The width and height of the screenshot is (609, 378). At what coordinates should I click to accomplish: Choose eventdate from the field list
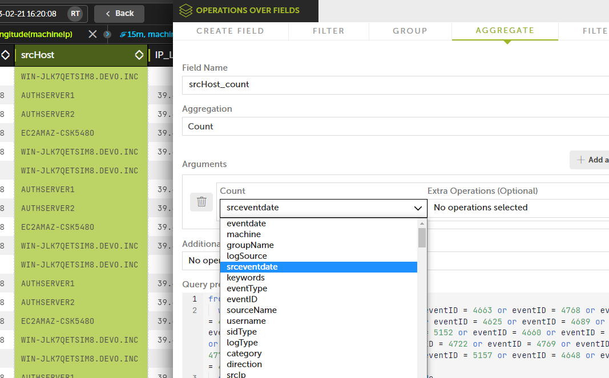[318, 223]
